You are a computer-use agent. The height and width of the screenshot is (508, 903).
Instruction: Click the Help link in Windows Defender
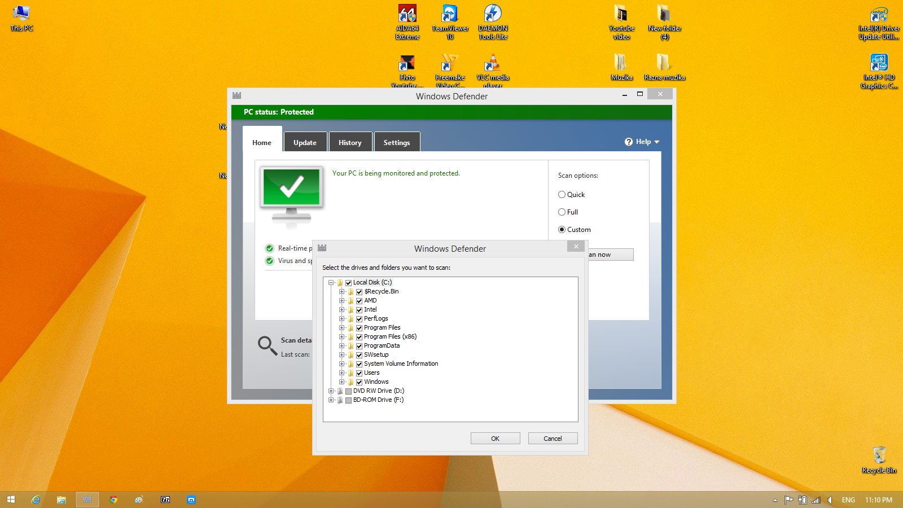click(x=643, y=142)
